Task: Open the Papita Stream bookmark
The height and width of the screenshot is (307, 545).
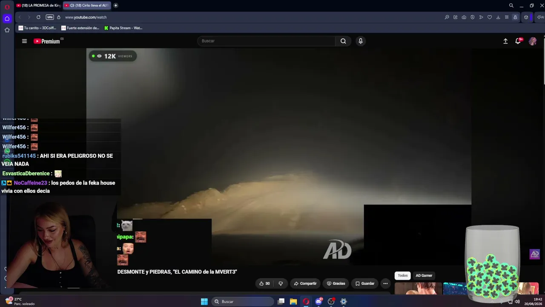Action: click(123, 28)
